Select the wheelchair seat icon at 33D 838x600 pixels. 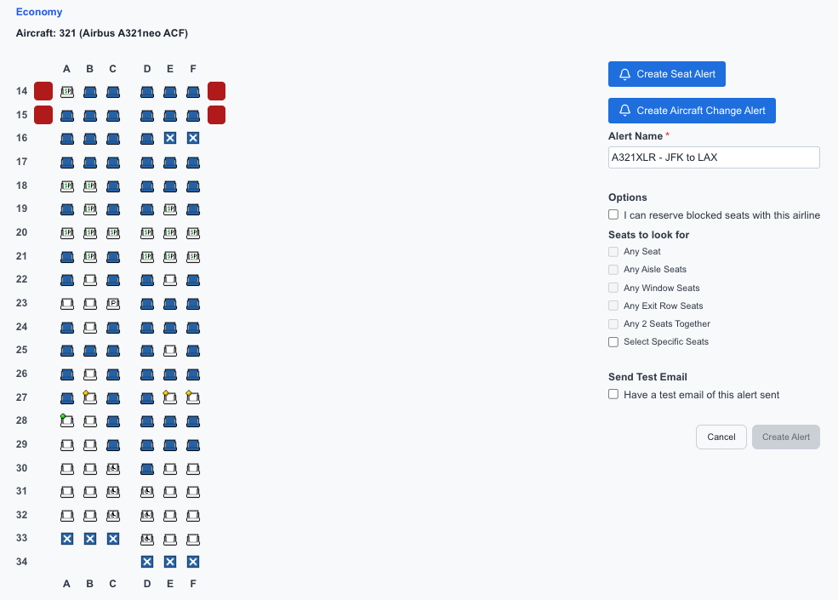coord(146,538)
